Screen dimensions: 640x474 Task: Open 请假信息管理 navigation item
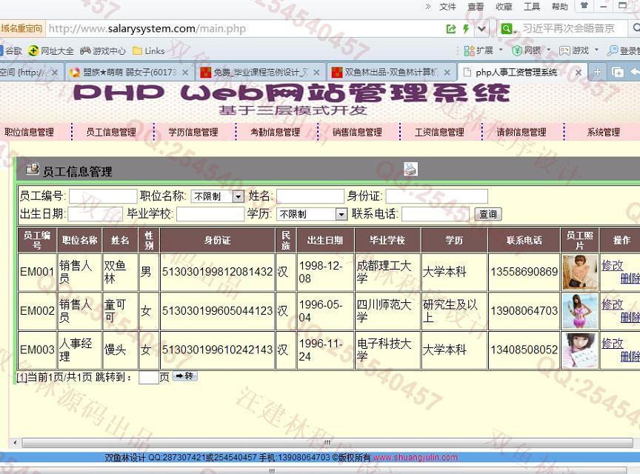click(x=521, y=132)
